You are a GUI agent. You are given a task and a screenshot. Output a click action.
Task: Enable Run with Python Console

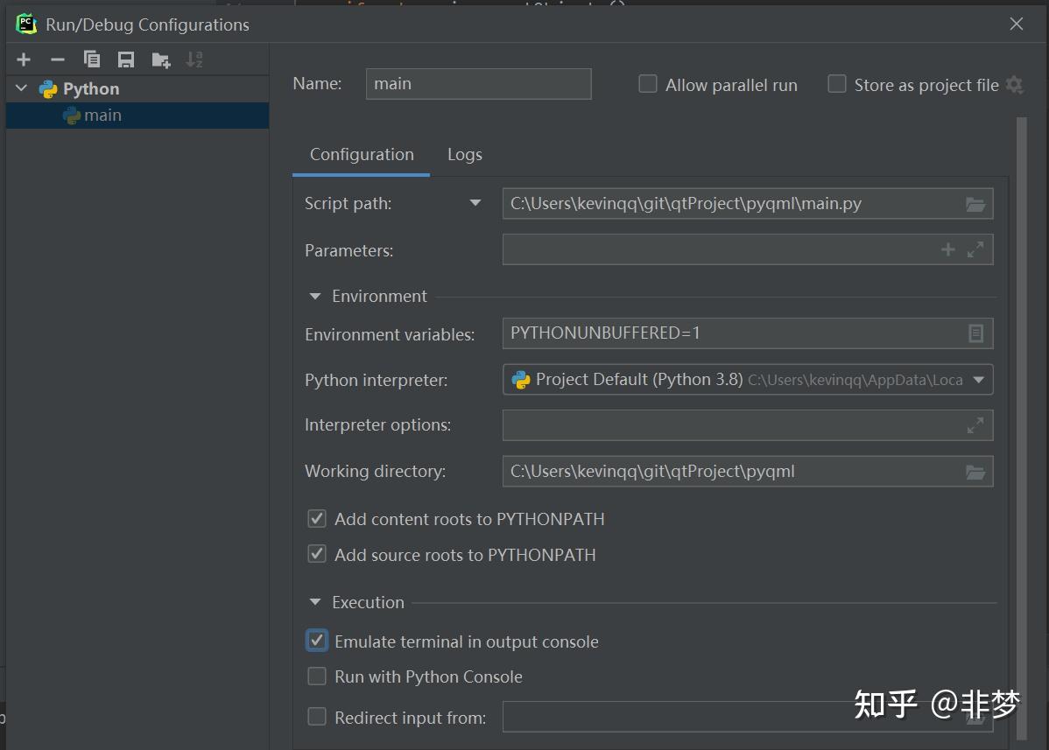tap(317, 676)
